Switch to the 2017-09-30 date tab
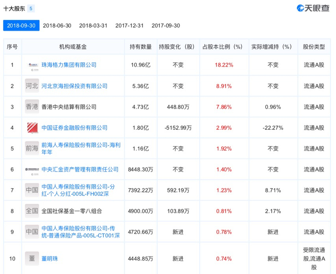336x274 pixels. [166, 26]
